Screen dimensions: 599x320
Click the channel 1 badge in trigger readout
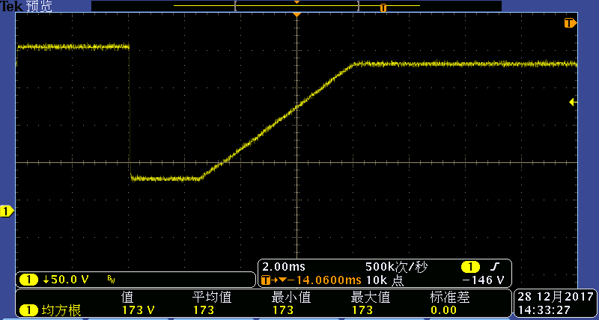[x=471, y=267]
